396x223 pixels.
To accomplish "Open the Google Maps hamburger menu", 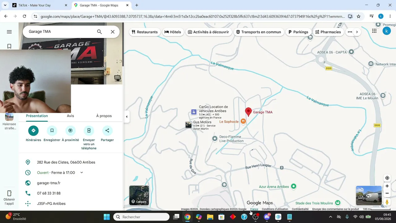I will tap(9, 32).
